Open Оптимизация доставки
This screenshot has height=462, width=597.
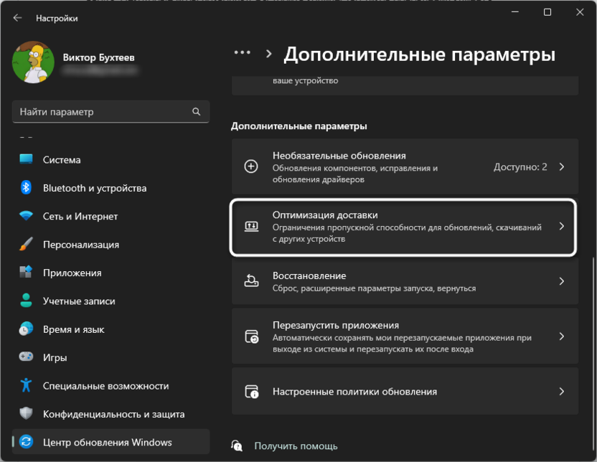tap(403, 227)
